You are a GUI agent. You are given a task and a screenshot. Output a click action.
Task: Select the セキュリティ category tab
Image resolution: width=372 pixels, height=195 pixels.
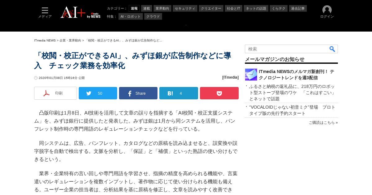click(185, 8)
